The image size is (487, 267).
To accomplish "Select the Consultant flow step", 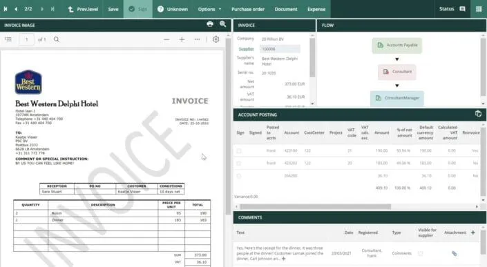I will click(397, 72).
